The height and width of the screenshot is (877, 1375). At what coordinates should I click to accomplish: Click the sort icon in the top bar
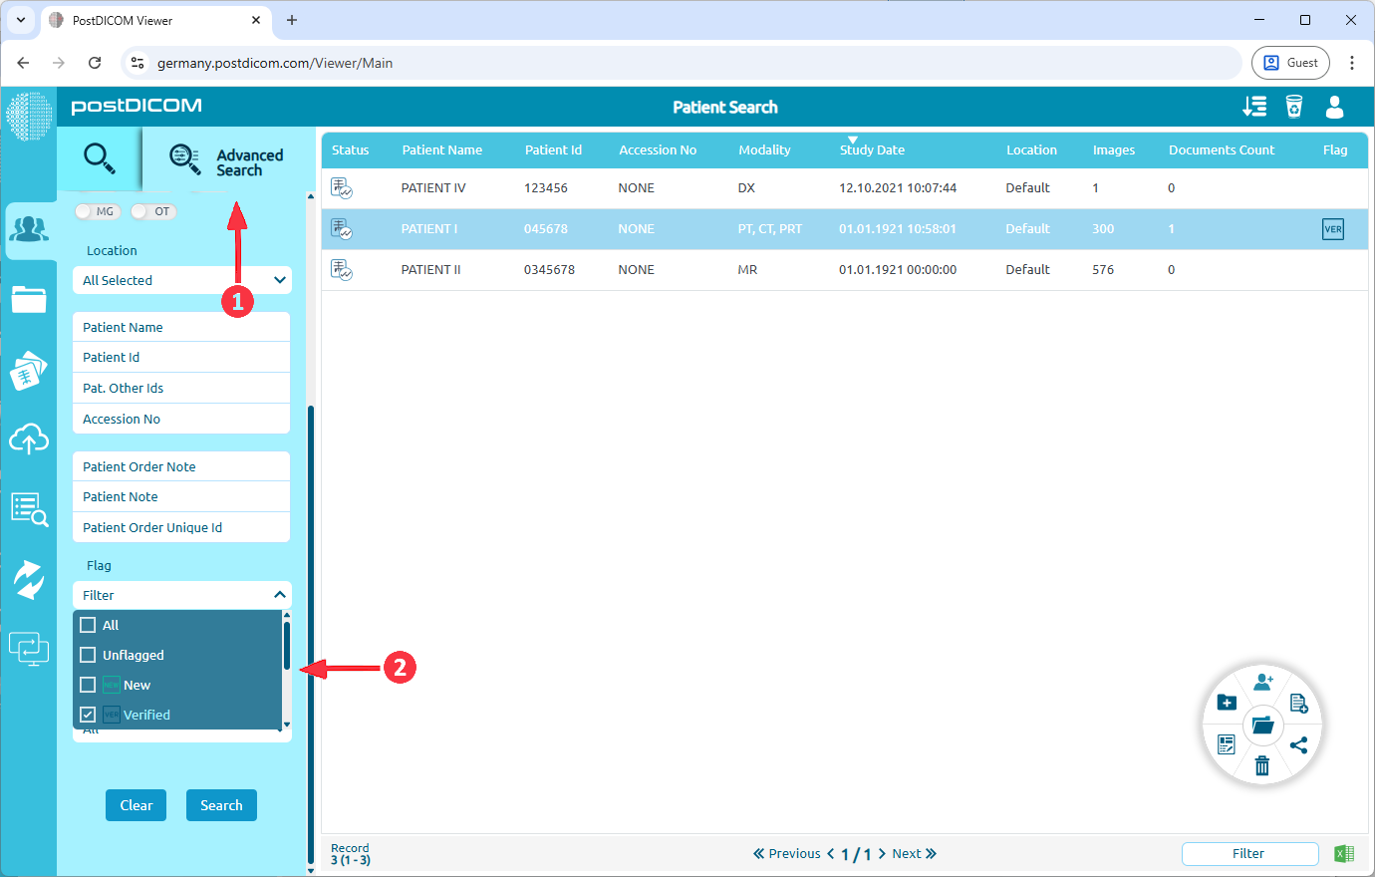click(1254, 107)
